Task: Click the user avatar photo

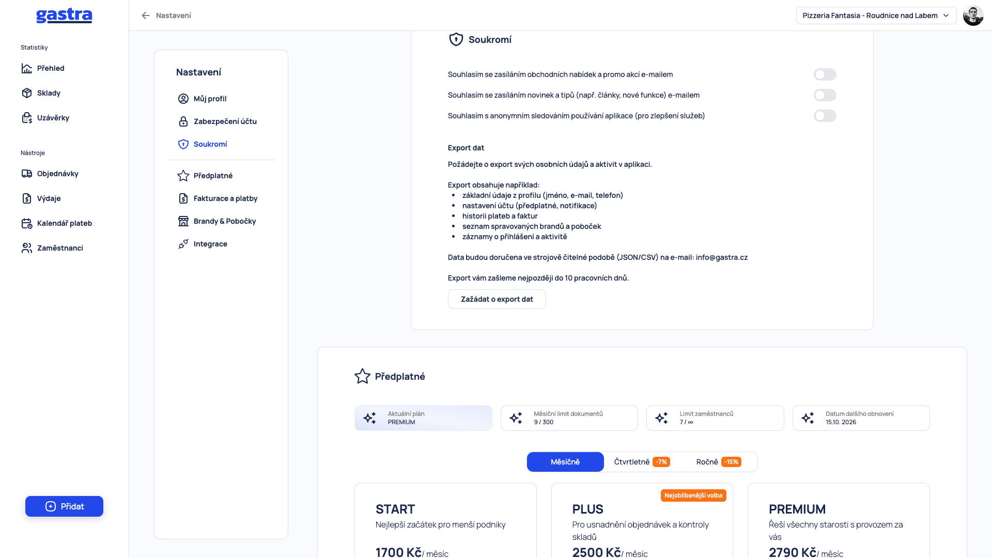Action: click(x=973, y=16)
